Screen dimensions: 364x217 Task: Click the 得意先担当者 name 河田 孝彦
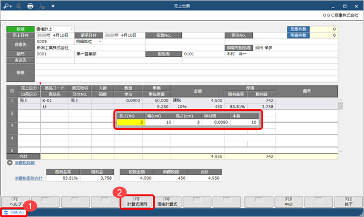(x=264, y=47)
